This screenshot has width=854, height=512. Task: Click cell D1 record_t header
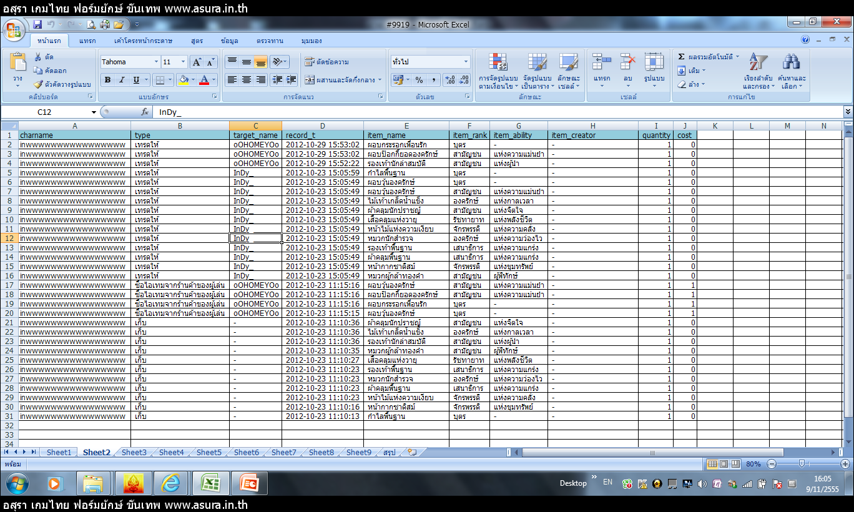(x=322, y=135)
